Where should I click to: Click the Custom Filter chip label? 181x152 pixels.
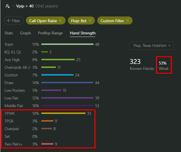point(112,21)
